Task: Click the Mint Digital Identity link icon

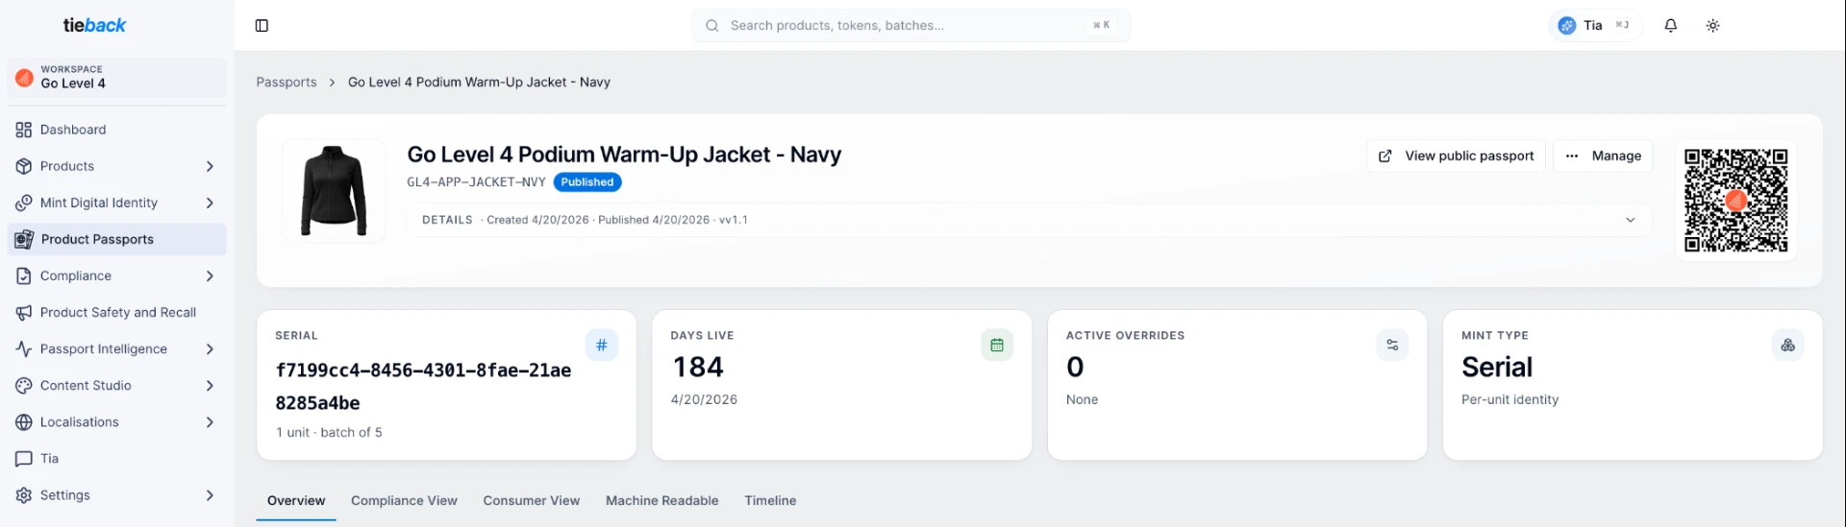Action: coord(24,203)
